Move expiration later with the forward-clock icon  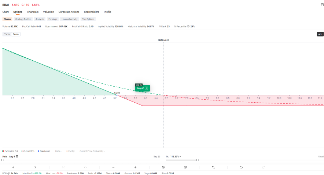point(185,167)
